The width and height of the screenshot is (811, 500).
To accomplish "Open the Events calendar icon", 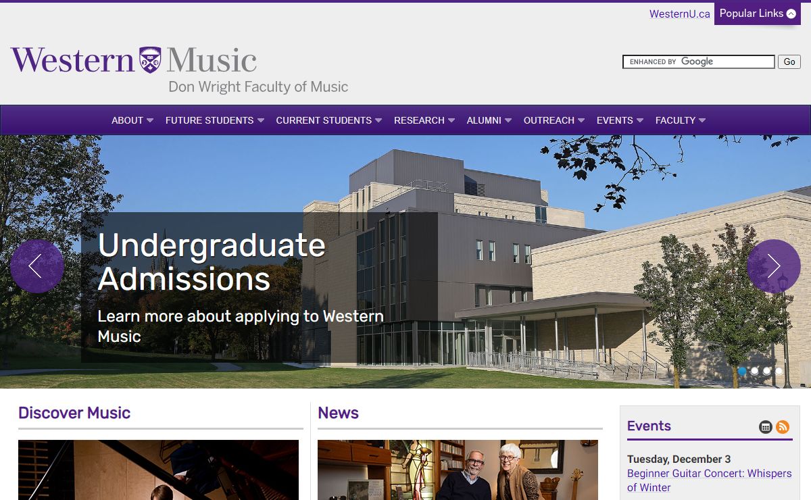I will coord(766,426).
